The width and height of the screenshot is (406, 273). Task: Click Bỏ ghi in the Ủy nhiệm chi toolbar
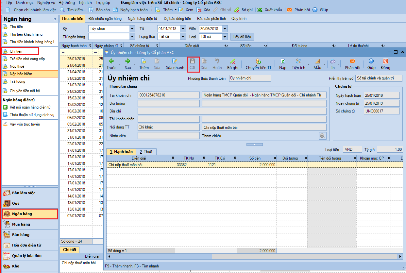(x=233, y=64)
